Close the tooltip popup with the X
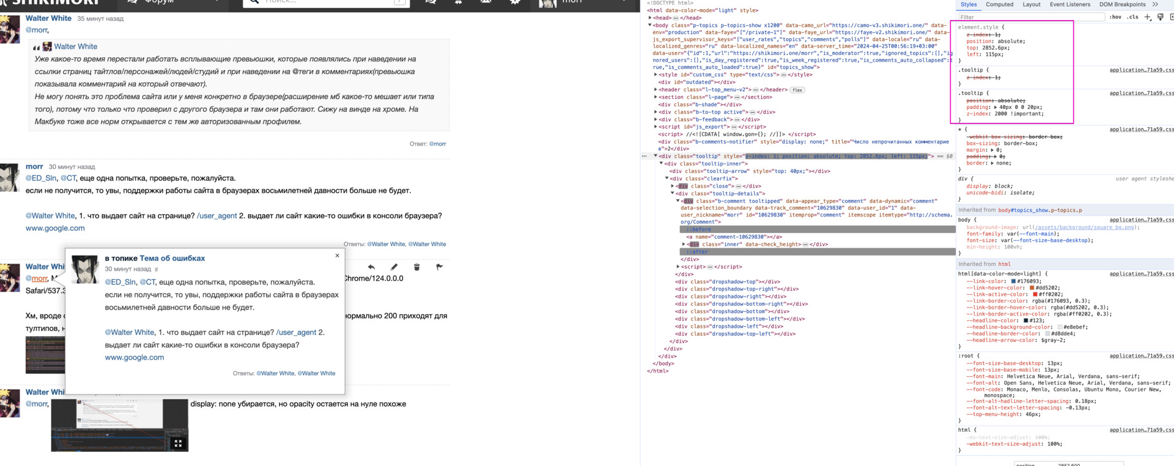Screen dimensions: 1174x466 (337, 256)
